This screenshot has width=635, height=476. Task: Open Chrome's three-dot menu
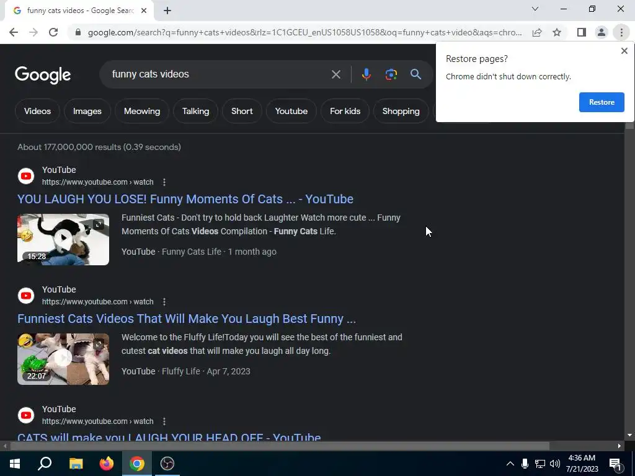coord(621,32)
